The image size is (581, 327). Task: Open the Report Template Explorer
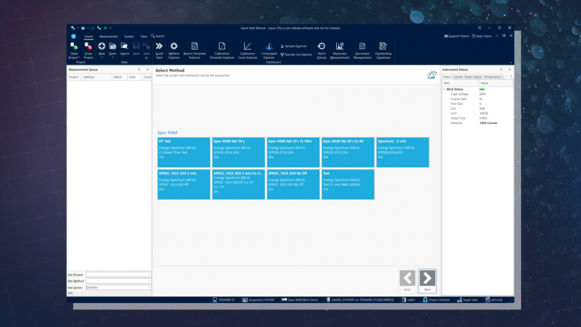pyautogui.click(x=194, y=50)
